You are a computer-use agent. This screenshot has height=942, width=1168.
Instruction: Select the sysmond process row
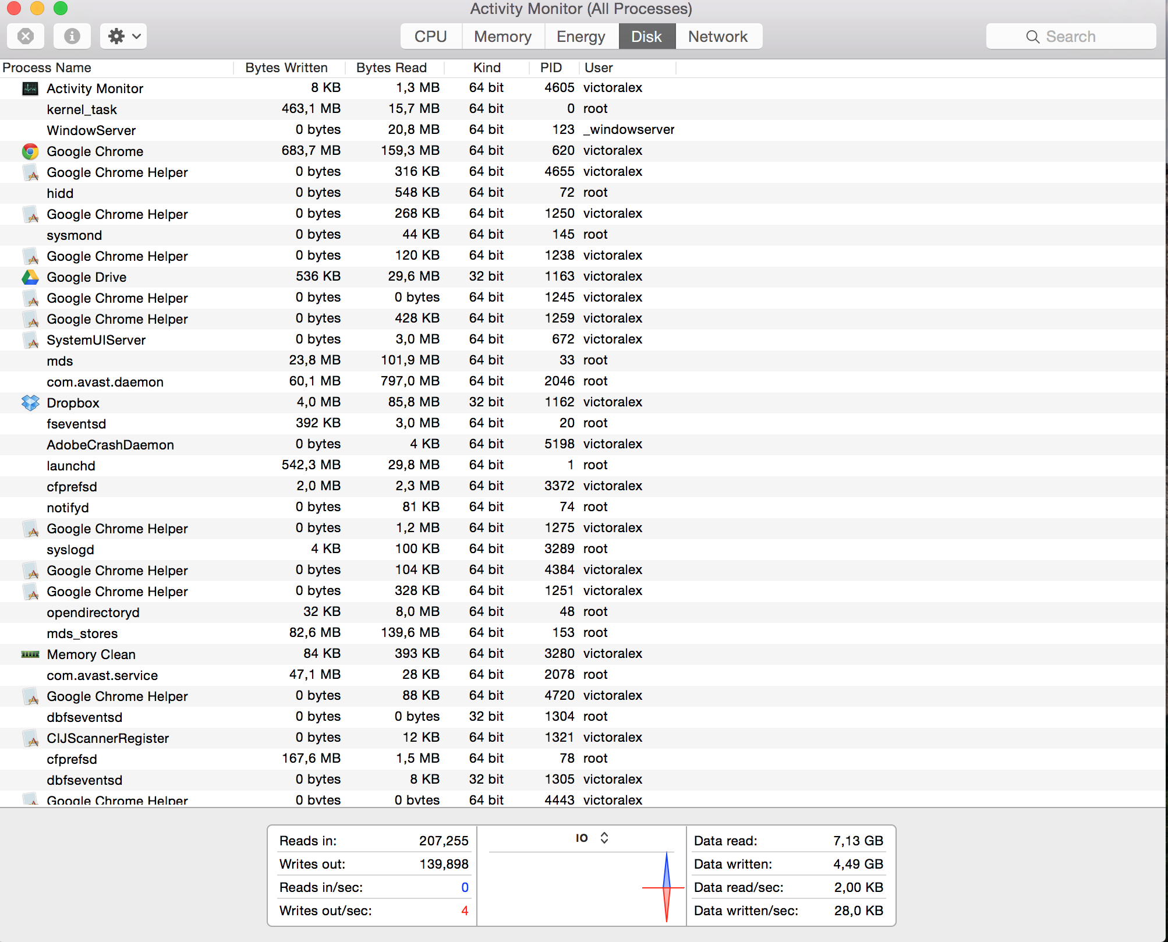[x=583, y=235]
